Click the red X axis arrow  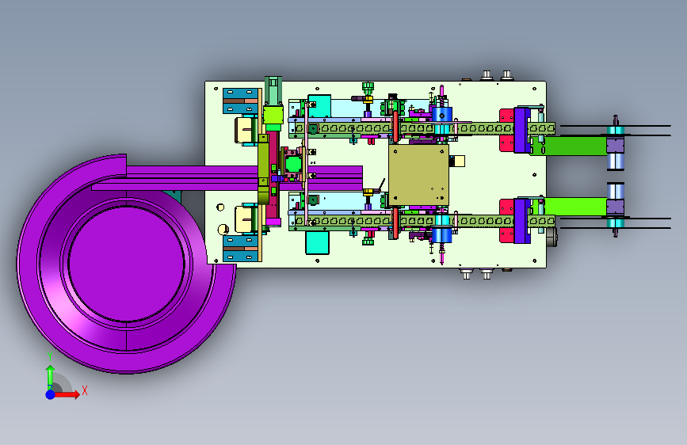tap(67, 394)
